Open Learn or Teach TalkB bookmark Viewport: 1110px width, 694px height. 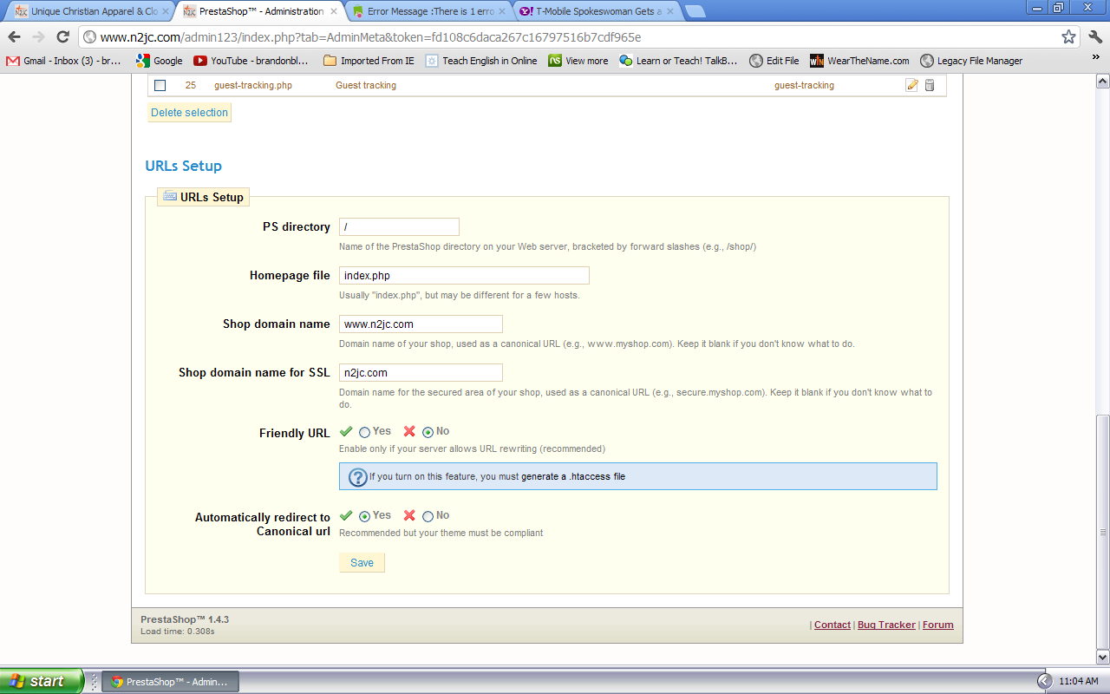[678, 61]
